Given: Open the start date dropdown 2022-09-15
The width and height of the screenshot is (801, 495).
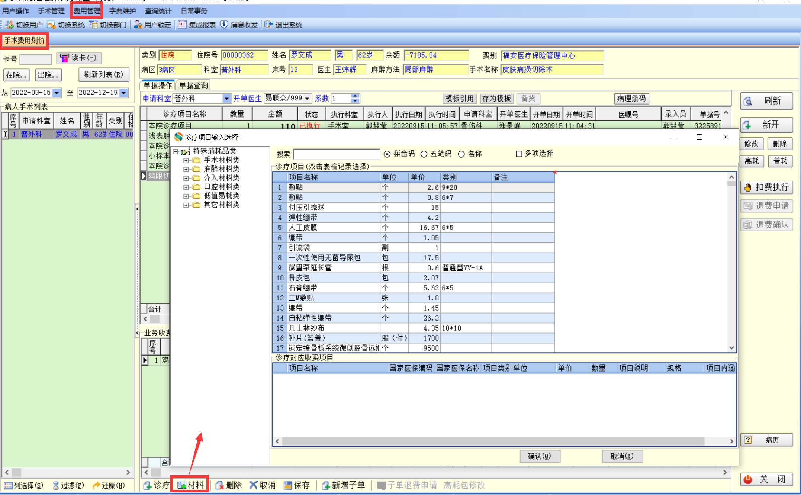Looking at the screenshot, I should pyautogui.click(x=57, y=93).
